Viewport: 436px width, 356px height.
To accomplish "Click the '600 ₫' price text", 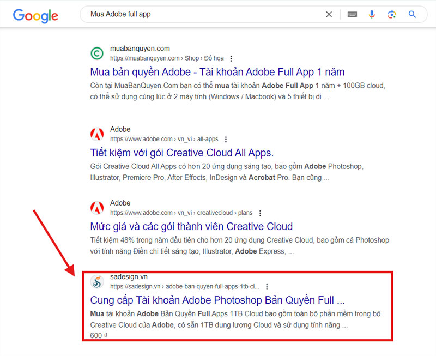I will (x=99, y=335).
